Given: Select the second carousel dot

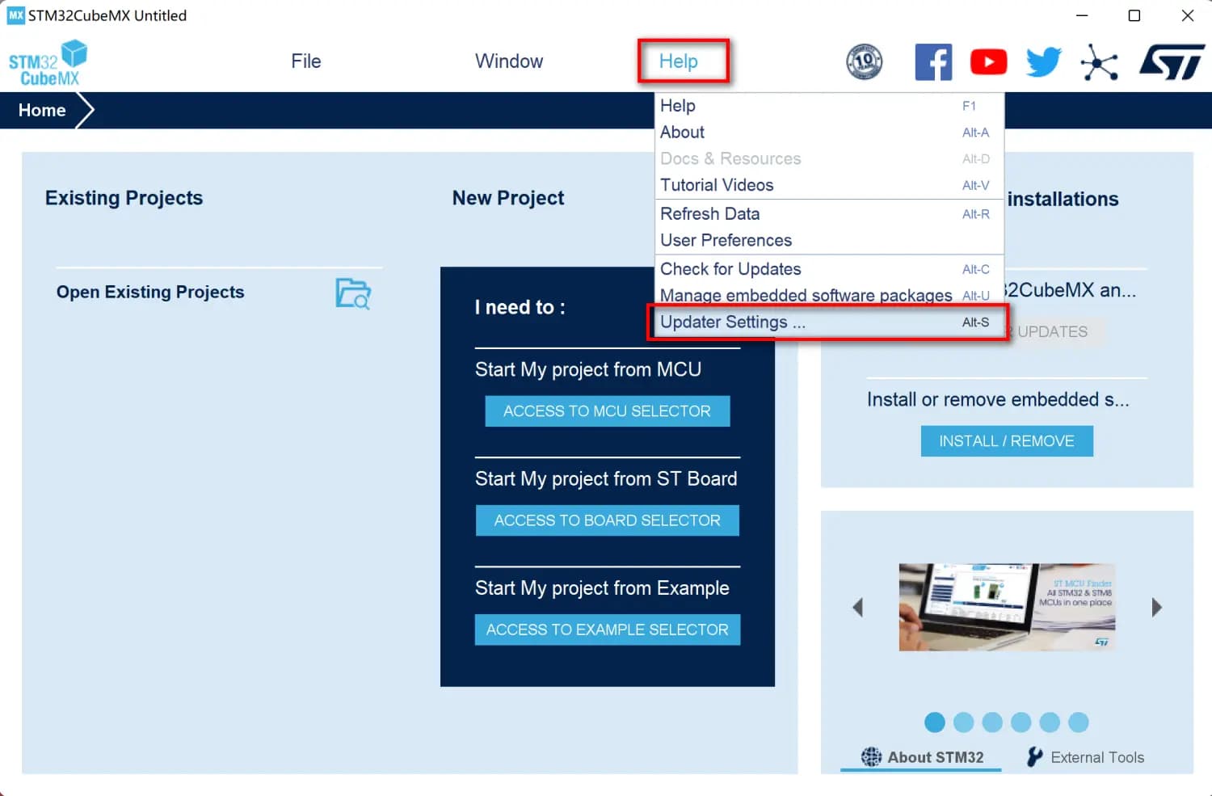Looking at the screenshot, I should [963, 722].
